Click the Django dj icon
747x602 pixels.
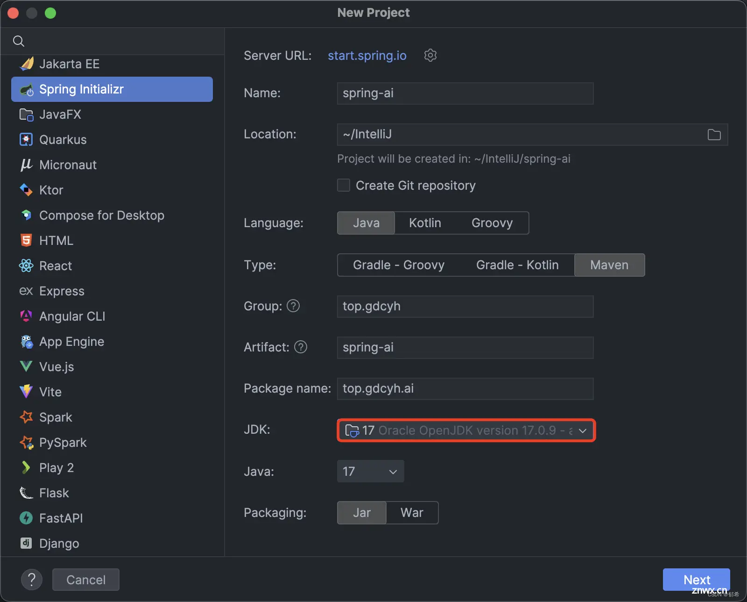[27, 543]
